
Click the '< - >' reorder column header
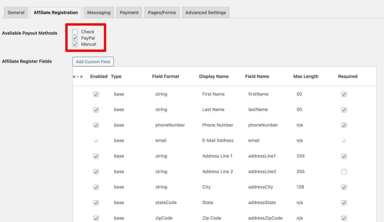click(78, 76)
